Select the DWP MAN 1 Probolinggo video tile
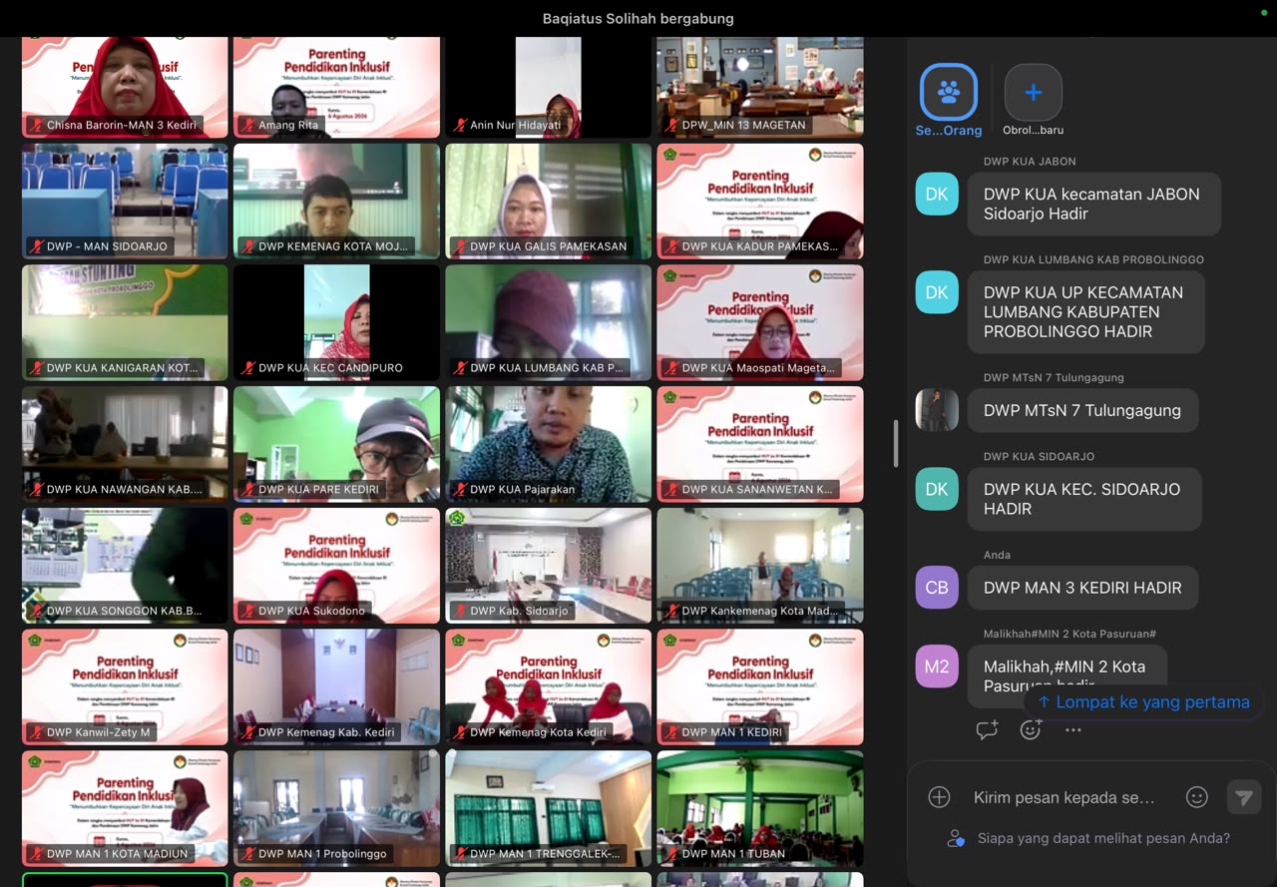 (x=336, y=809)
